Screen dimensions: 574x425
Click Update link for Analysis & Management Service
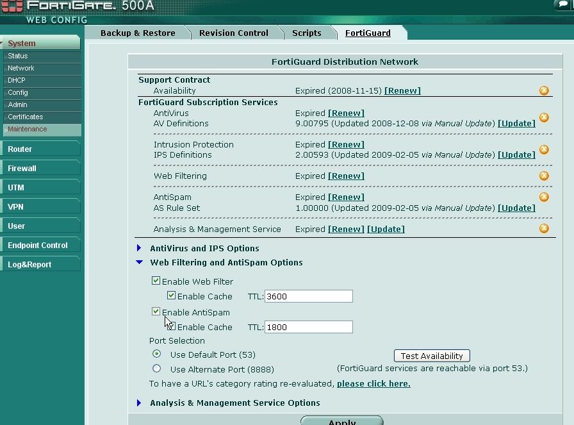pyautogui.click(x=386, y=229)
